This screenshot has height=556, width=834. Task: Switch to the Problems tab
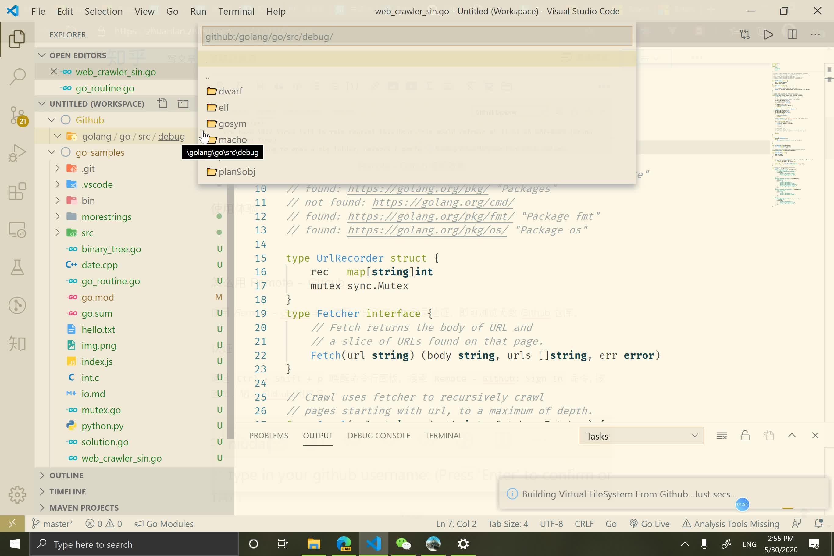(269, 435)
